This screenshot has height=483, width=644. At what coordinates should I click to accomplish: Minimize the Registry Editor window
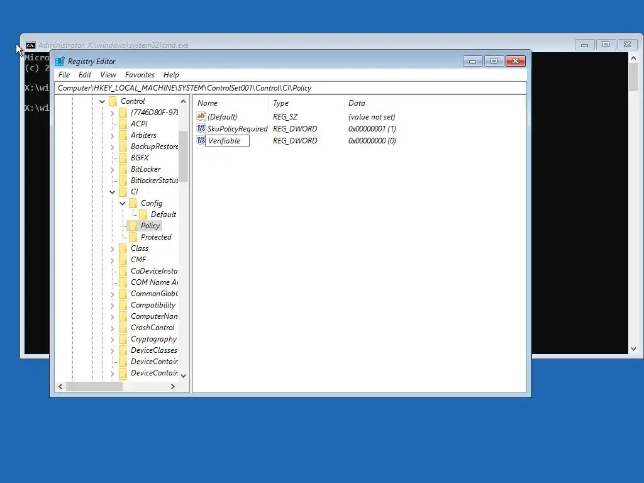point(473,61)
